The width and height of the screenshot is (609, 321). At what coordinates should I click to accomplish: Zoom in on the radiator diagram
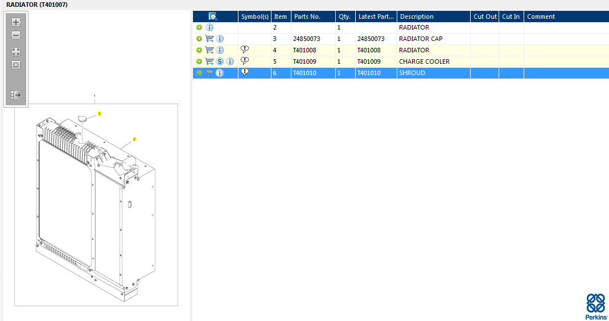16,22
